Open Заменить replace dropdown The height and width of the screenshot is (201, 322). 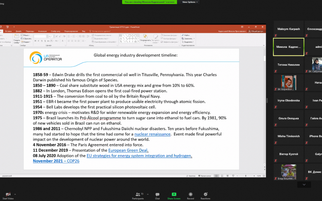[x=188, y=39]
